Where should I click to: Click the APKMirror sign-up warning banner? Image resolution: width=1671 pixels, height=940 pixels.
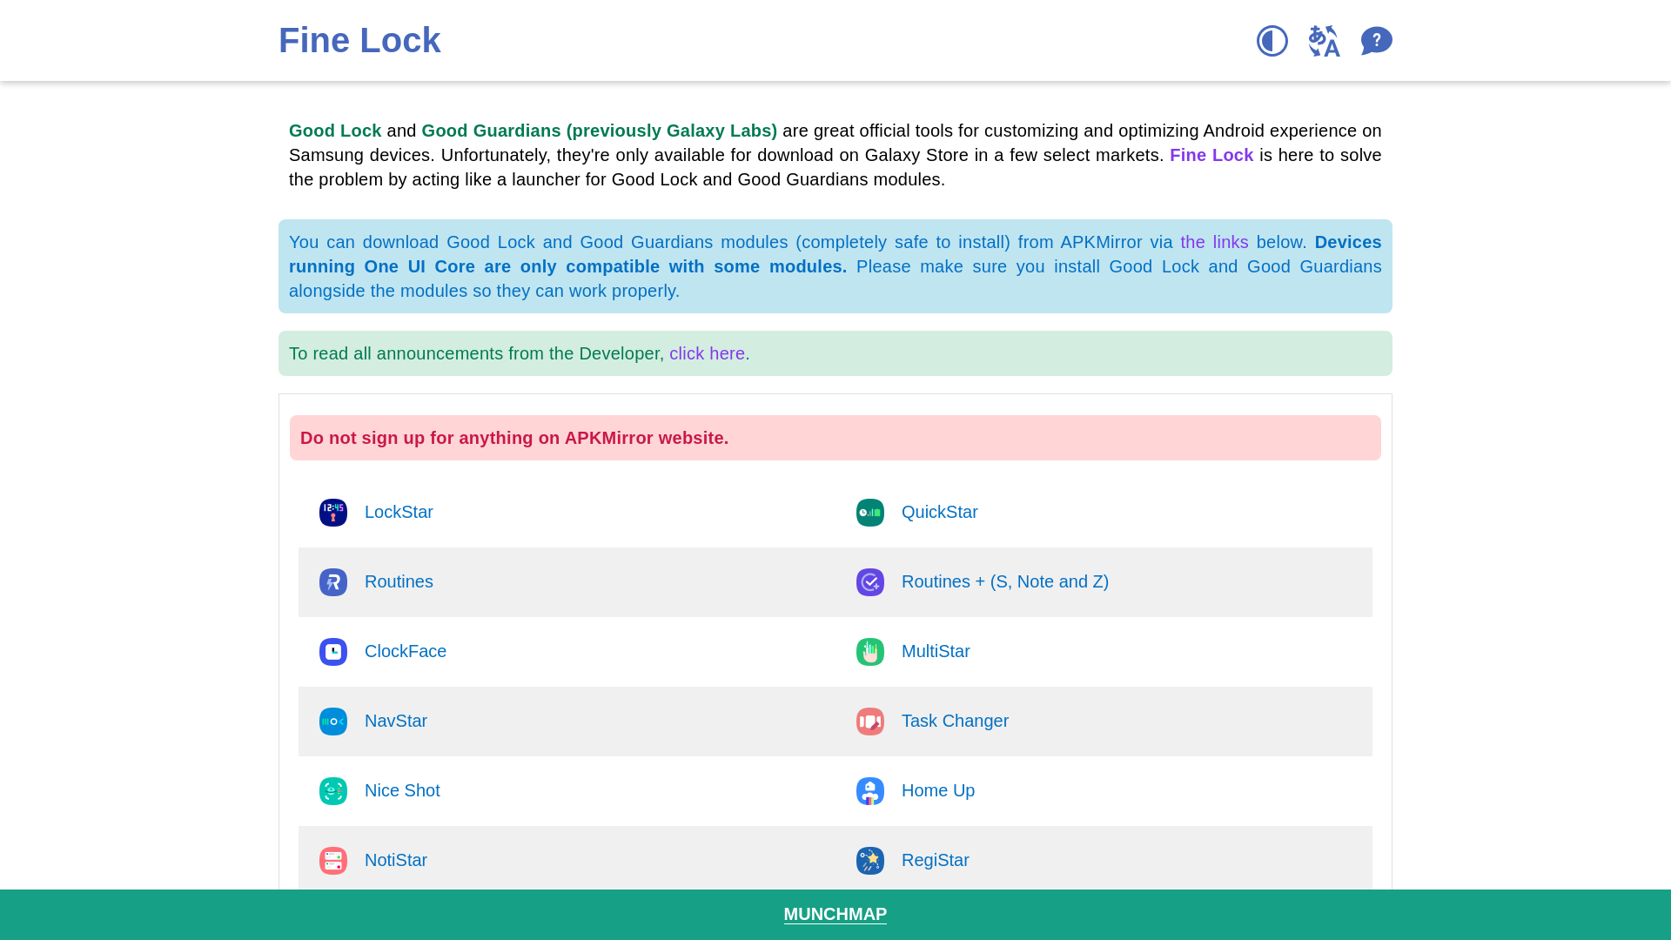coord(835,438)
